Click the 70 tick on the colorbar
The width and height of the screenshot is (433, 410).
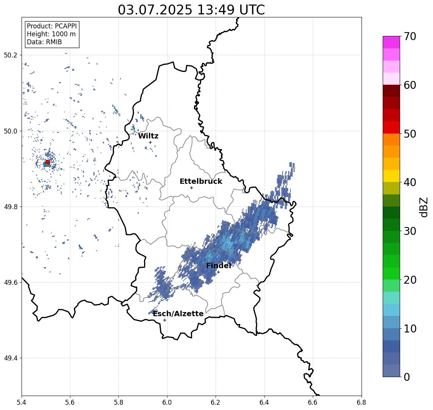410,36
